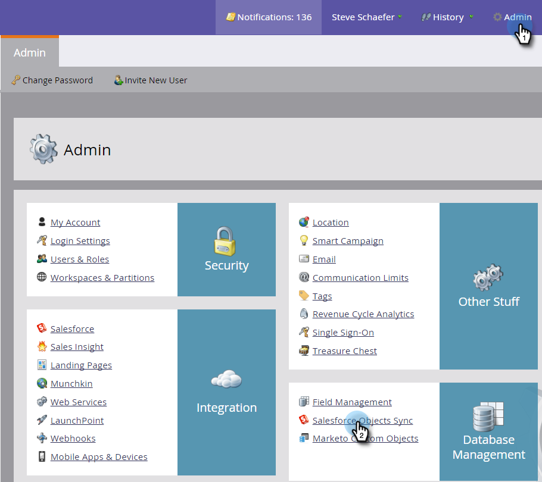Click the Webhooks icon
542x482 pixels.
point(42,438)
